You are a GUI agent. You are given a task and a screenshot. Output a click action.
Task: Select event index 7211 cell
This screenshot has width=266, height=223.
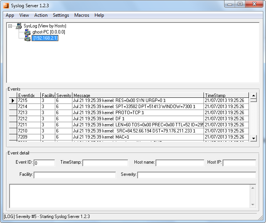click(29, 125)
